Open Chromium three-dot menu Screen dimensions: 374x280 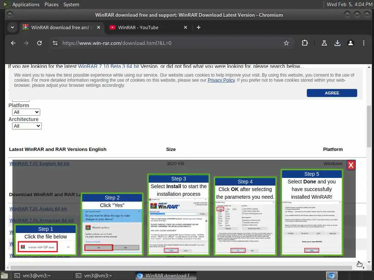point(363,43)
